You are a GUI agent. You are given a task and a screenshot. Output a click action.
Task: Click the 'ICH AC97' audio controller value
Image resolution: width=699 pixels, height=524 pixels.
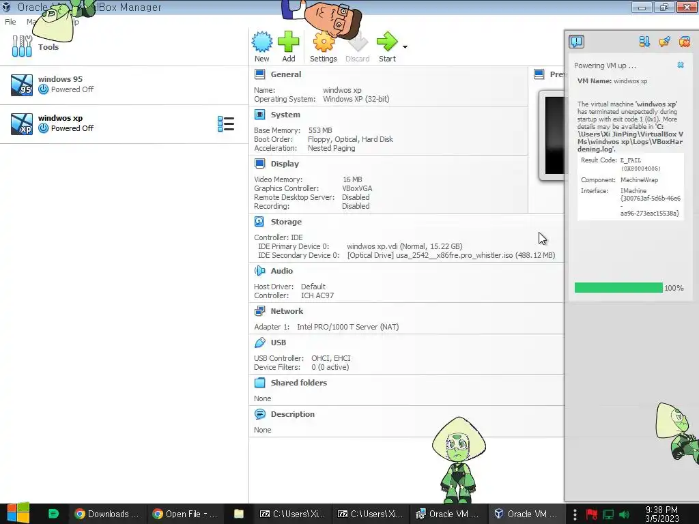(317, 295)
